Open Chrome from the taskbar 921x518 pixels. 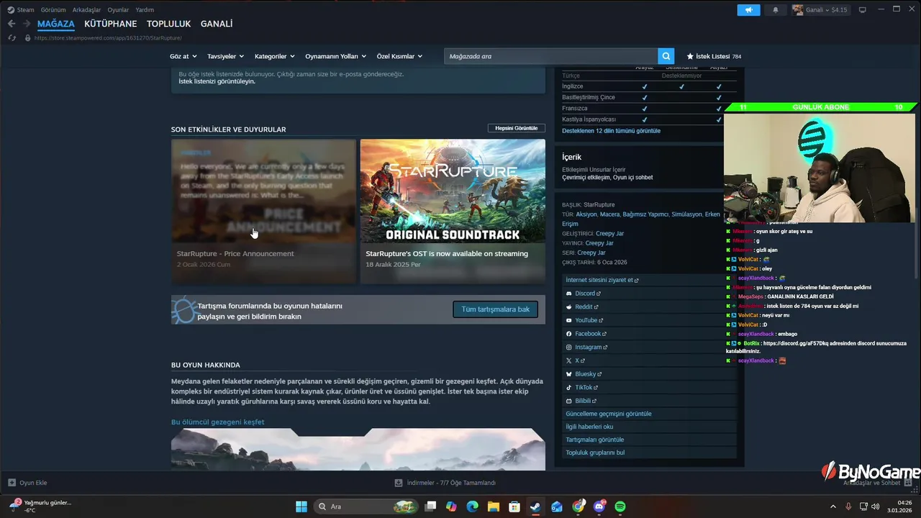[x=578, y=506]
